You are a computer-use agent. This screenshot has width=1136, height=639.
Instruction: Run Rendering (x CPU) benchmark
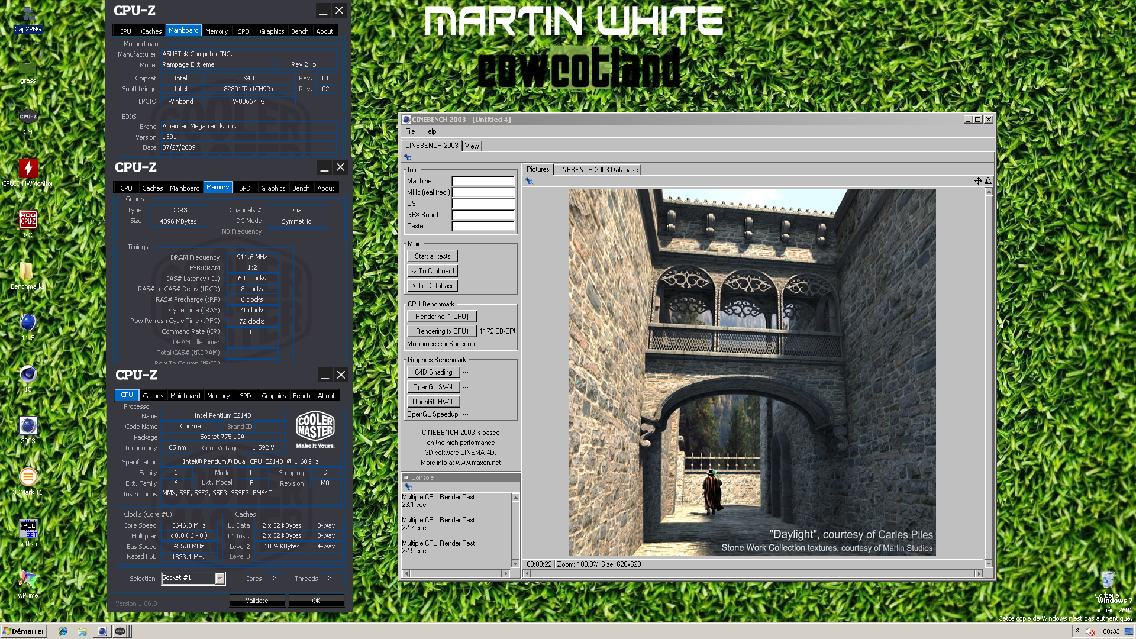442,331
